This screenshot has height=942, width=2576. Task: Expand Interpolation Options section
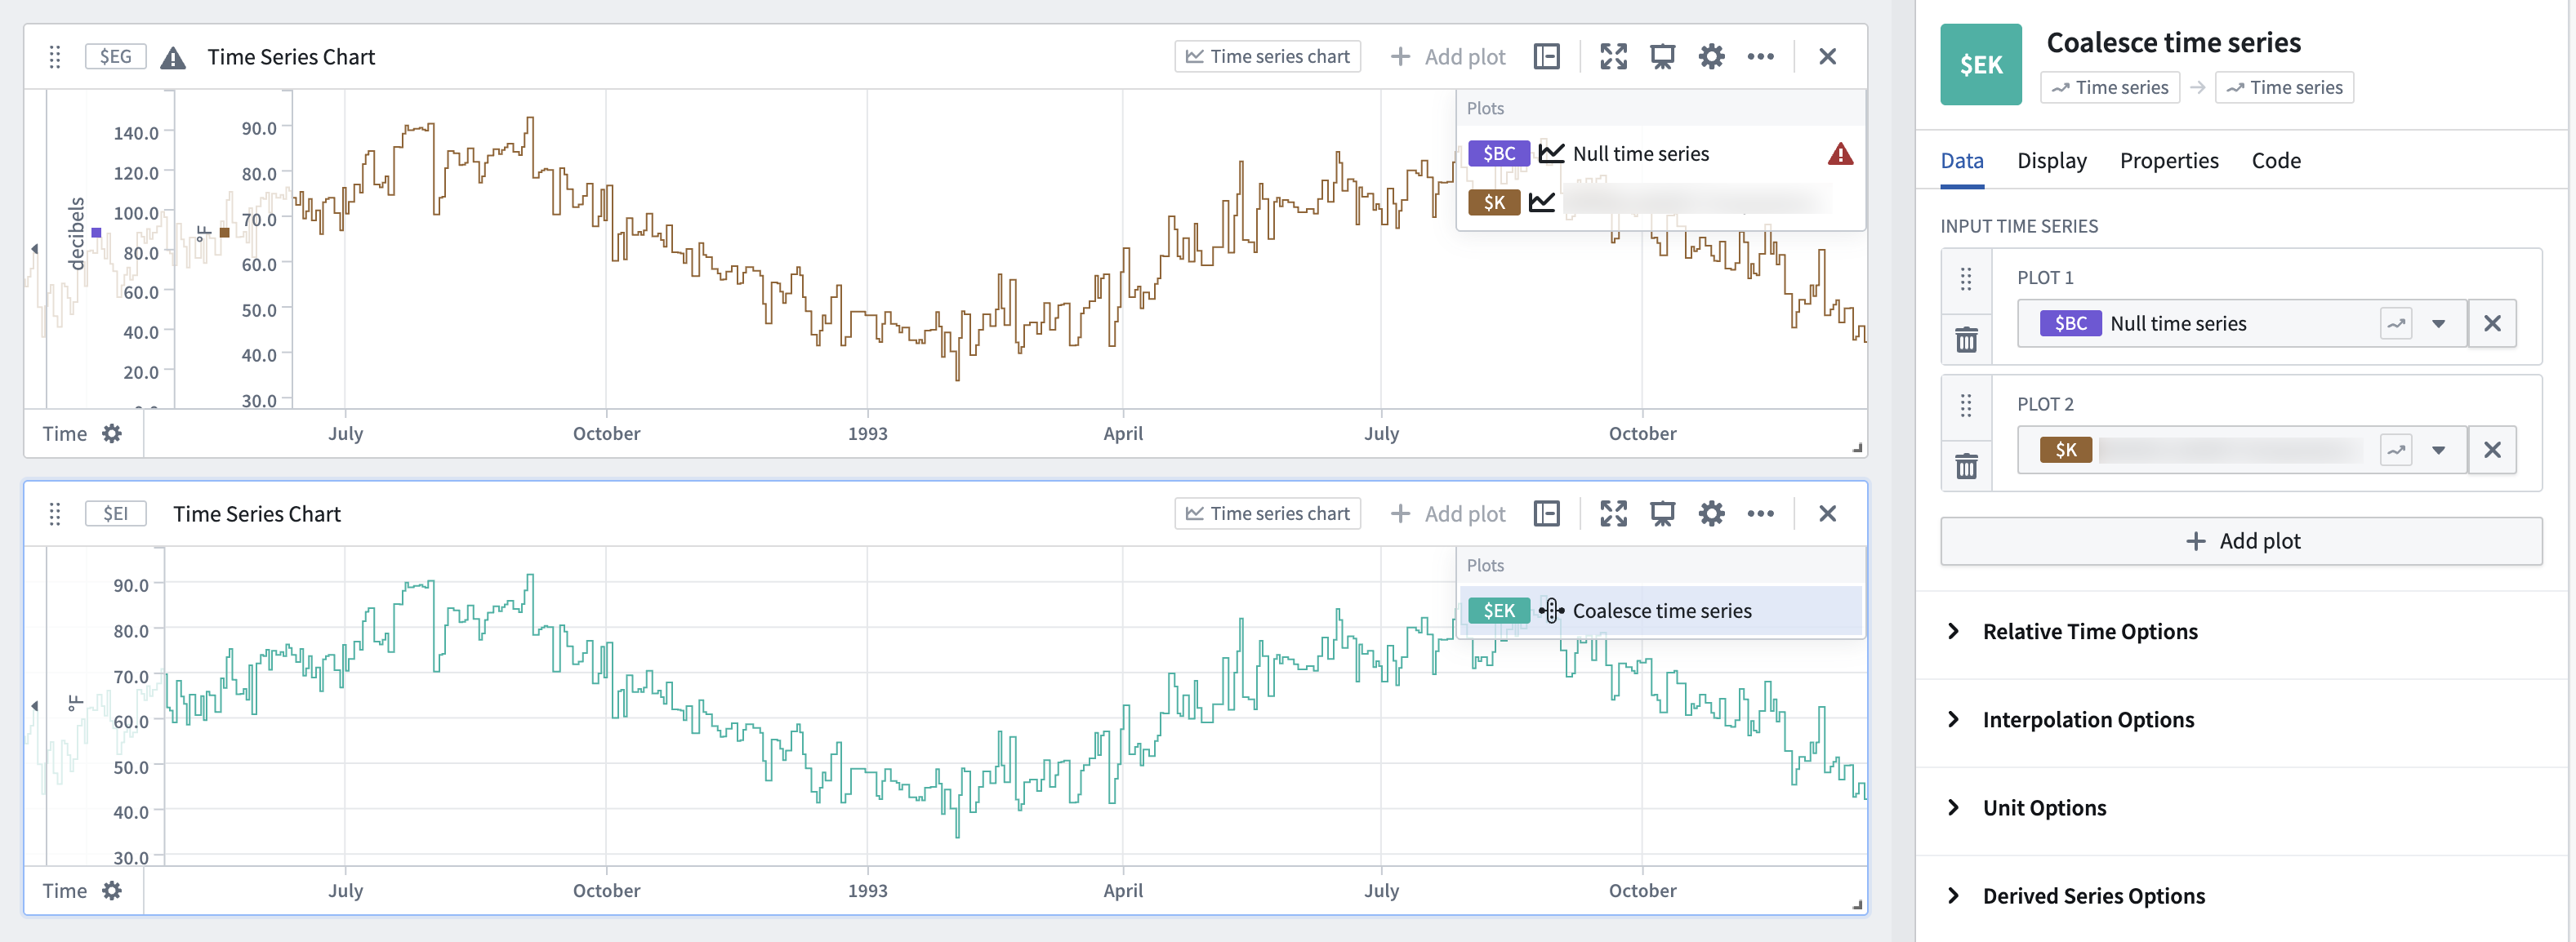[2087, 719]
